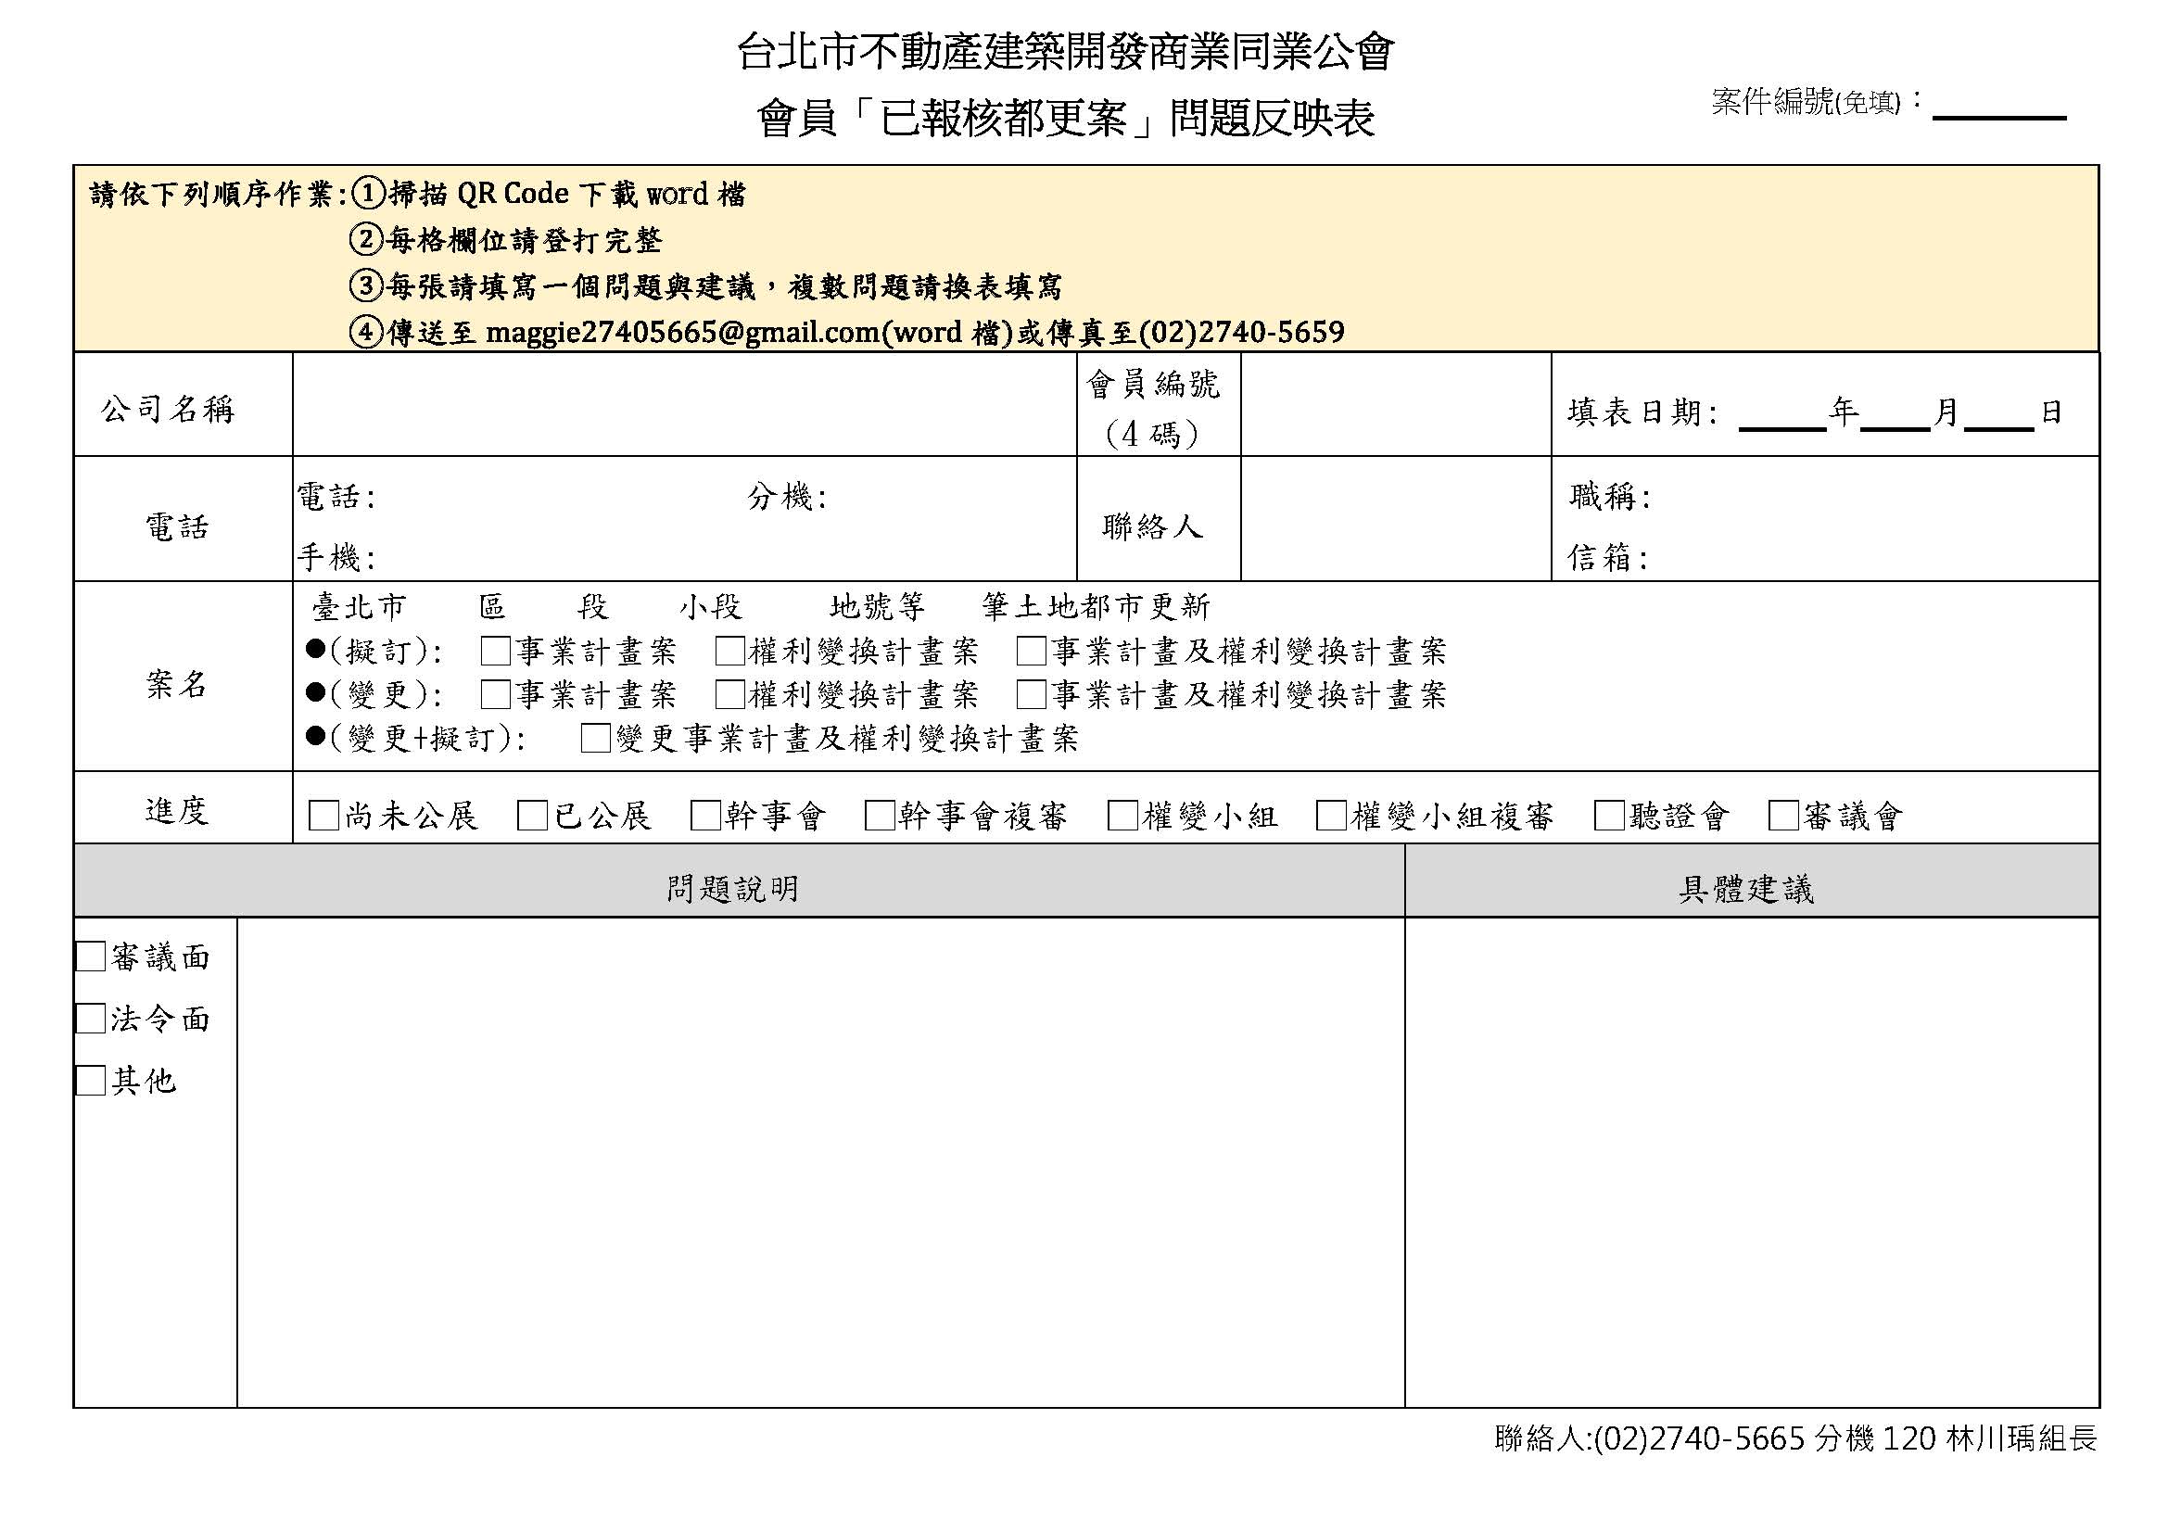The height and width of the screenshot is (1533, 2168).
Task: Check the 聽證會 checkbox
Action: pyautogui.click(x=1609, y=816)
